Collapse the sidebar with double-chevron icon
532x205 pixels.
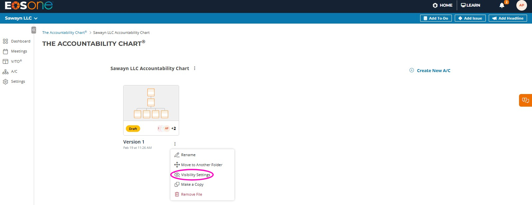click(34, 30)
